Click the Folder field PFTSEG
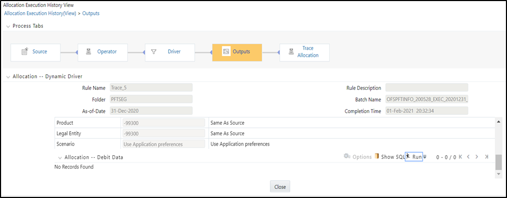507x198 pixels. 151,99
